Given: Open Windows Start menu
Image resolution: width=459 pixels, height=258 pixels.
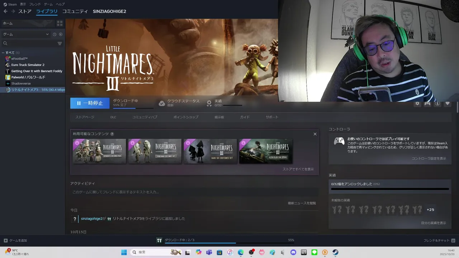Looking at the screenshot, I should coord(124,252).
